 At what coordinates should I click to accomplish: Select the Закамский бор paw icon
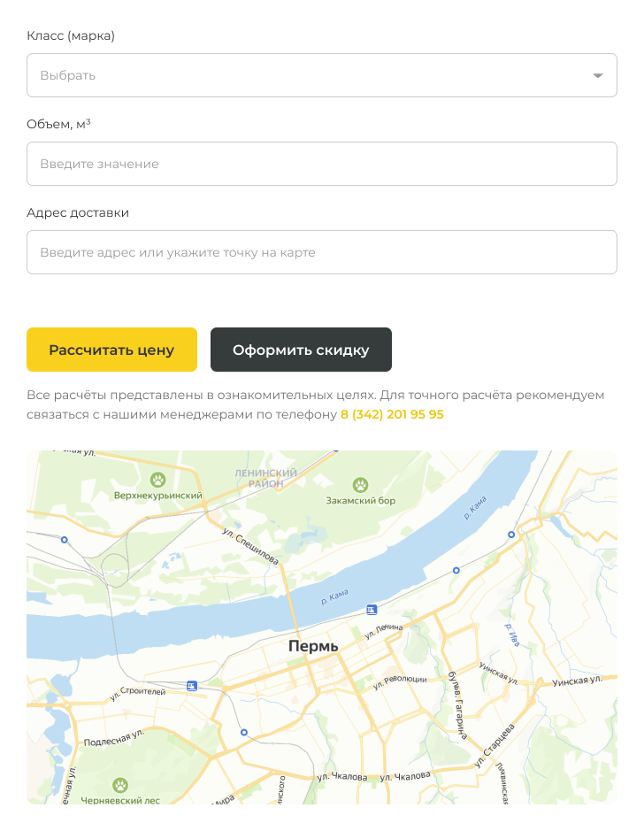pyautogui.click(x=360, y=484)
